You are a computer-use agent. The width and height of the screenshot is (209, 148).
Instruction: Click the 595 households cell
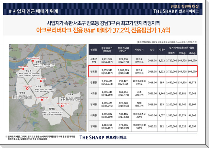click(162, 83)
